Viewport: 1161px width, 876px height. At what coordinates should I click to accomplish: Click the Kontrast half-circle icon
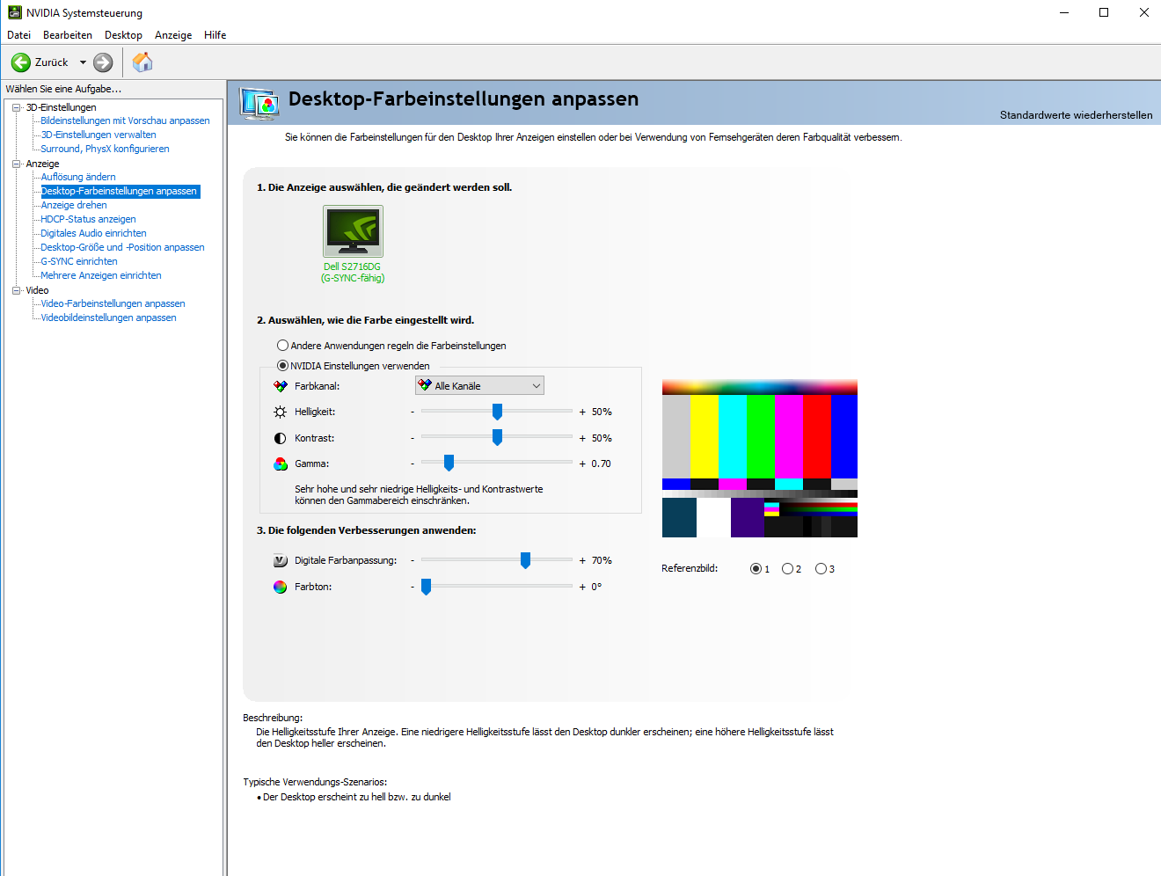pos(281,438)
